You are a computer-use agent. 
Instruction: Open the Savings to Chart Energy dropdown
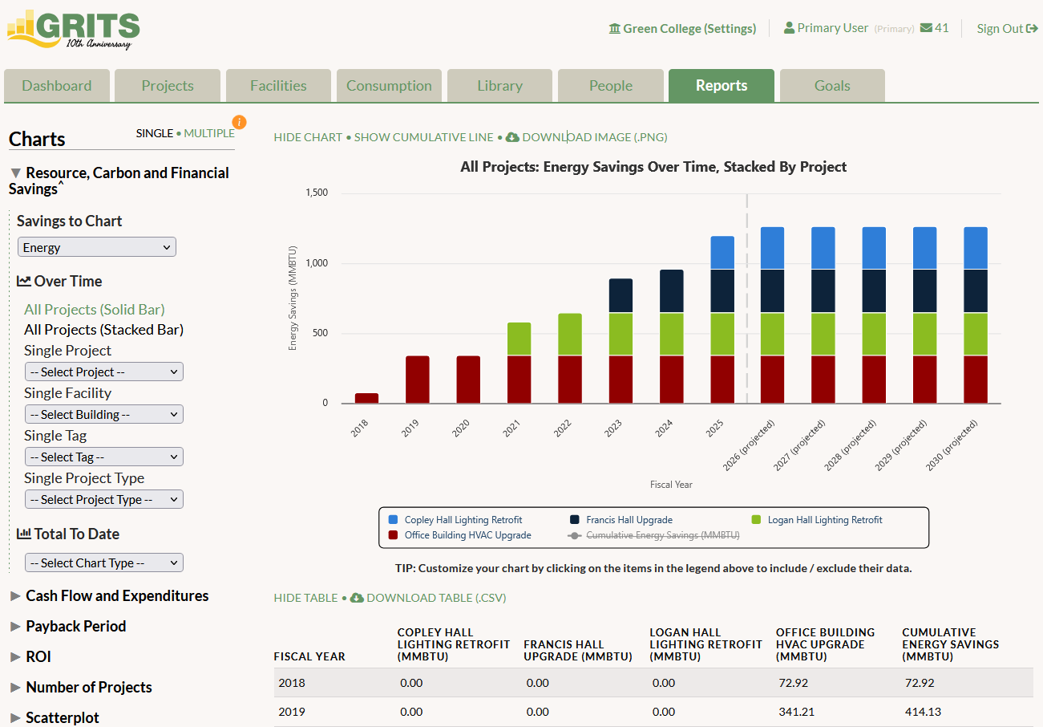pos(97,247)
